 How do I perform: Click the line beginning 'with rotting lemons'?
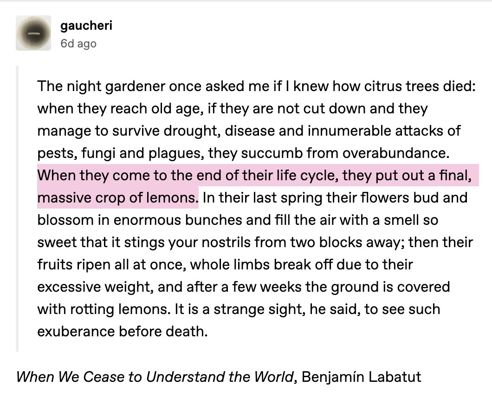239,309
